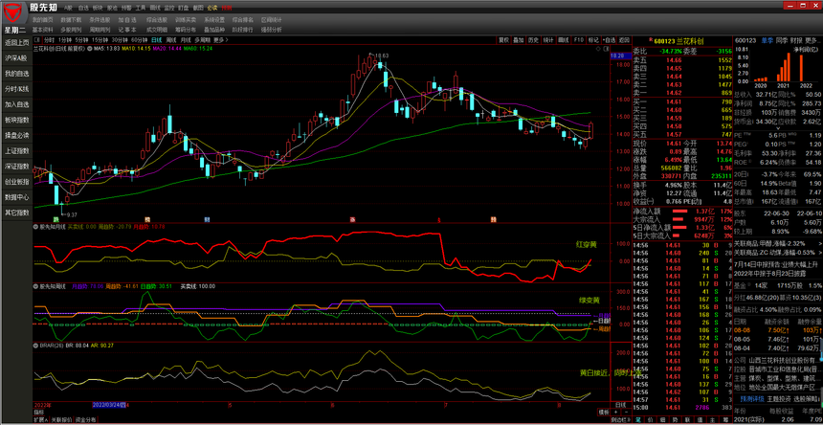Click 返回上页 in the left sidebar
The width and height of the screenshot is (823, 425).
[x=17, y=42]
